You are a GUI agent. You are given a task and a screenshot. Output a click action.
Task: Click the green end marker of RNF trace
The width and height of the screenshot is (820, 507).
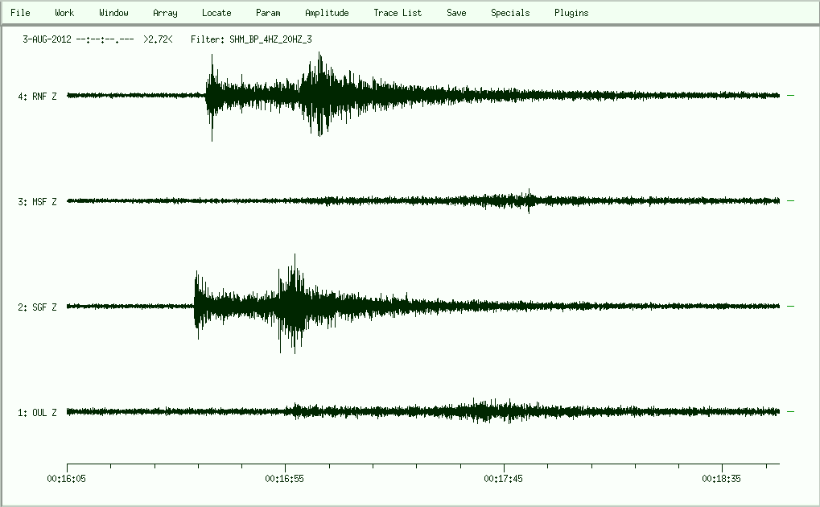(790, 95)
